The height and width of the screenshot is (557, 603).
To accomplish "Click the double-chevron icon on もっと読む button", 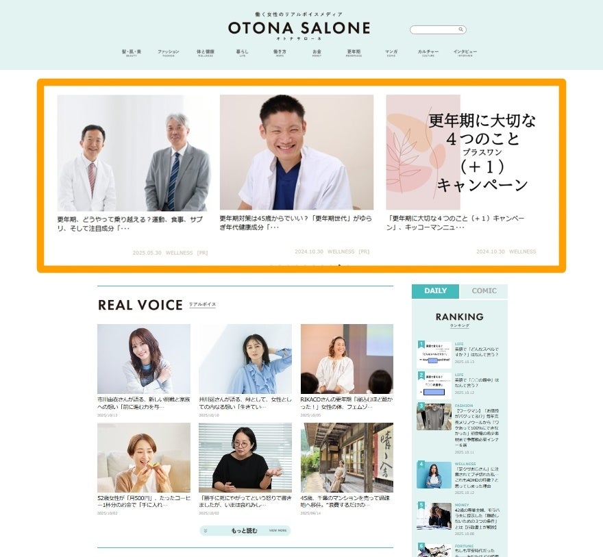I will coord(206,530).
